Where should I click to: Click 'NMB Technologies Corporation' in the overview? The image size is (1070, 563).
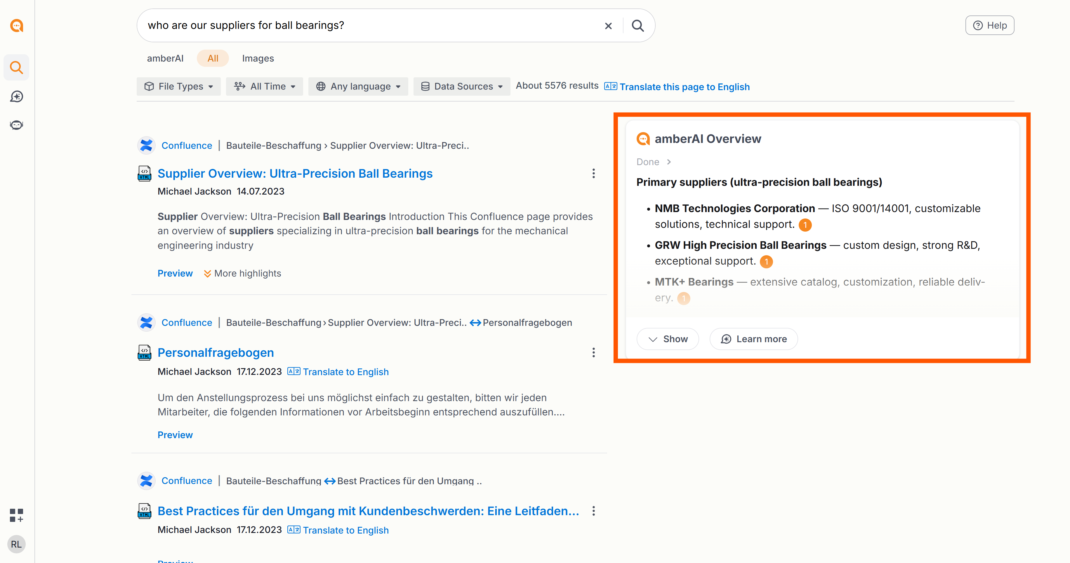click(735, 208)
